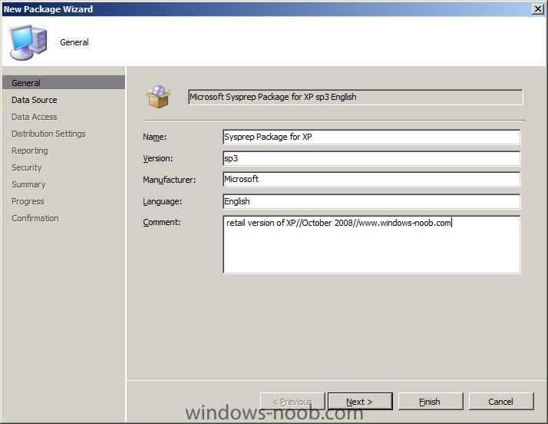Focus the Version field containing sp3
Screen dimensions: 548x424
click(371, 158)
